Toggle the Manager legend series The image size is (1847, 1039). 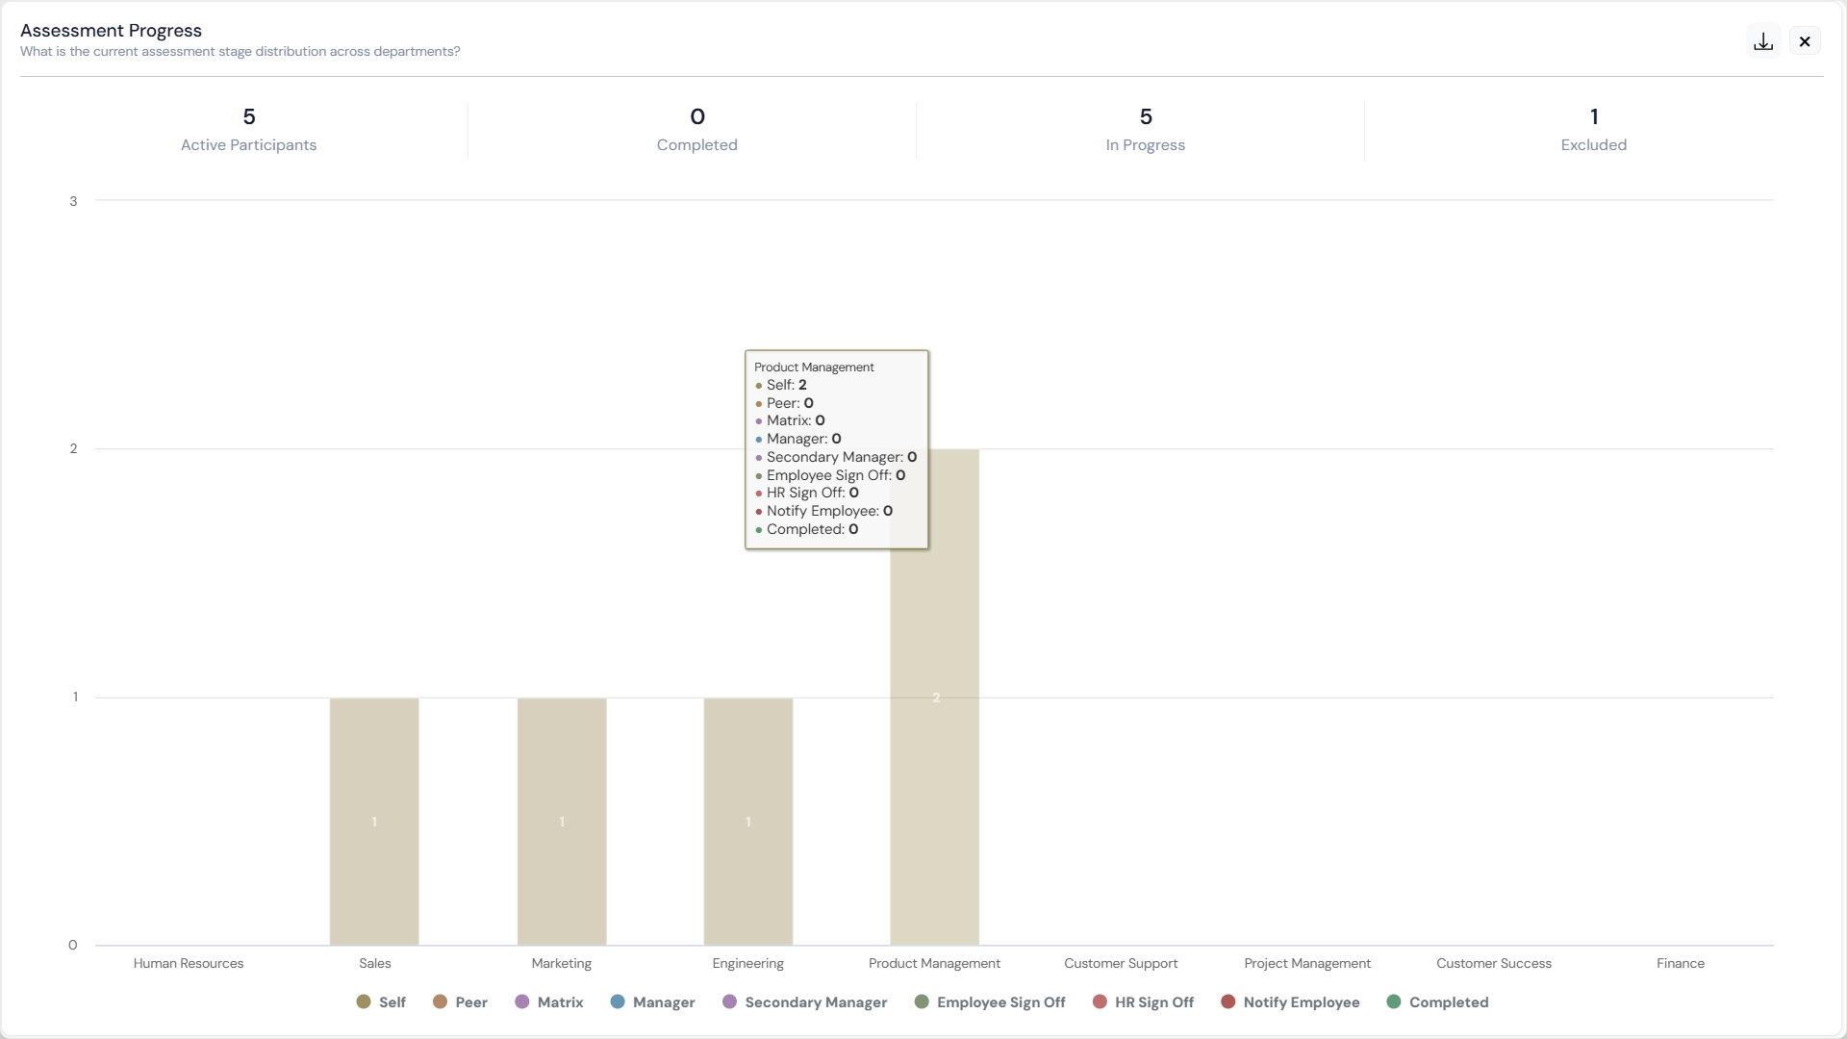tap(652, 1002)
